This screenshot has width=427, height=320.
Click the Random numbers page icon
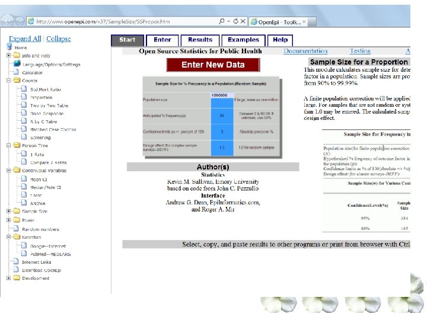click(16, 229)
